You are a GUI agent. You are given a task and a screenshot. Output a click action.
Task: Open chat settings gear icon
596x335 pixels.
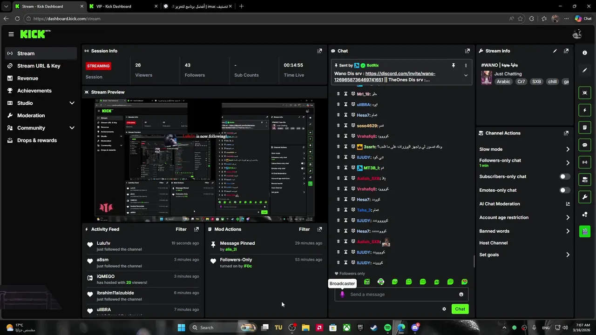pos(444,309)
